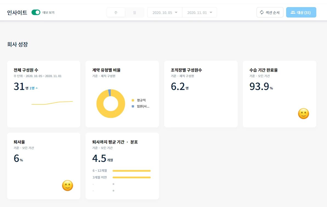Click the 대상 (31) target button
The height and width of the screenshot is (207, 327).
click(301, 13)
